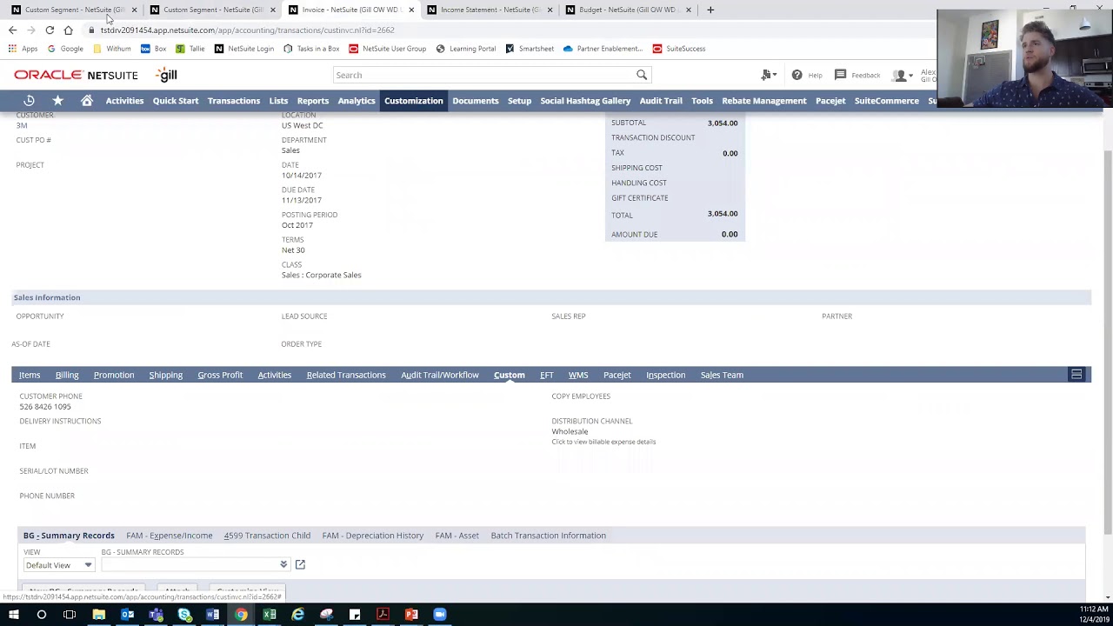The height and width of the screenshot is (626, 1113).
Task: Select the FAM - Depreciation History sublist tab
Action: [373, 536]
